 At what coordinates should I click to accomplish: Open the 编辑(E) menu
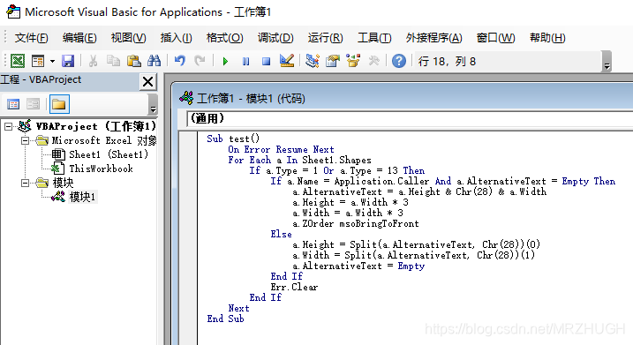tap(79, 38)
